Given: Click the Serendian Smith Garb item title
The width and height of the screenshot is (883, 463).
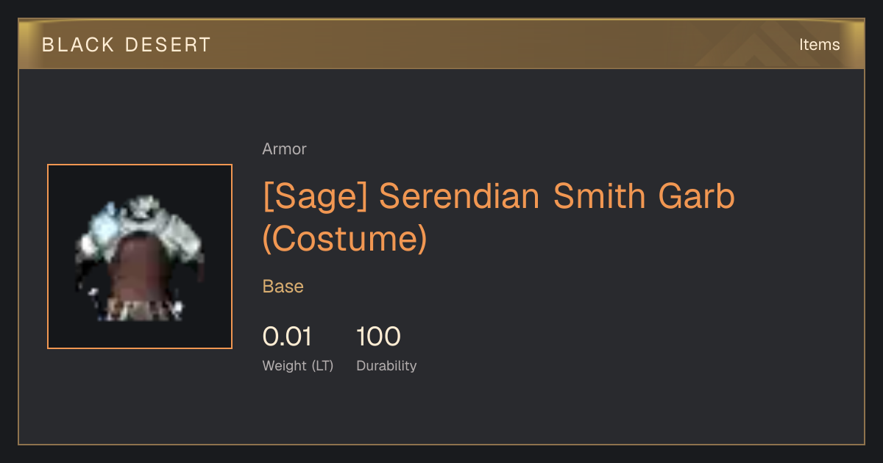Looking at the screenshot, I should coord(499,197).
